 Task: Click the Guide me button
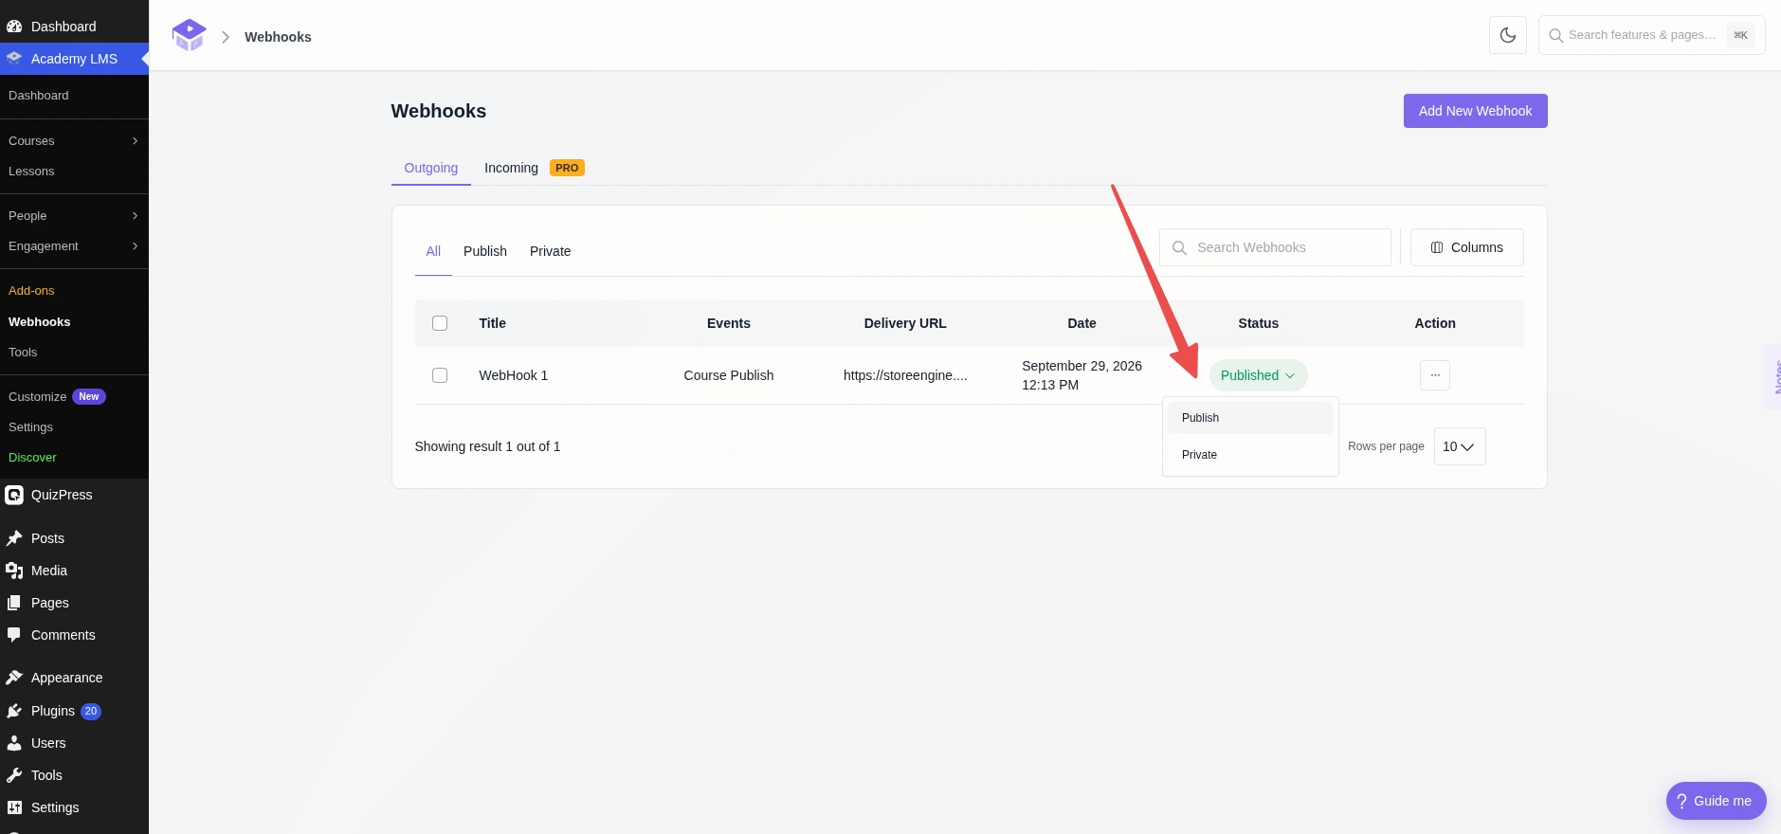click(x=1716, y=801)
